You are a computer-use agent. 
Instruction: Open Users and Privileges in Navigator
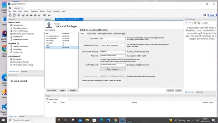point(20,31)
